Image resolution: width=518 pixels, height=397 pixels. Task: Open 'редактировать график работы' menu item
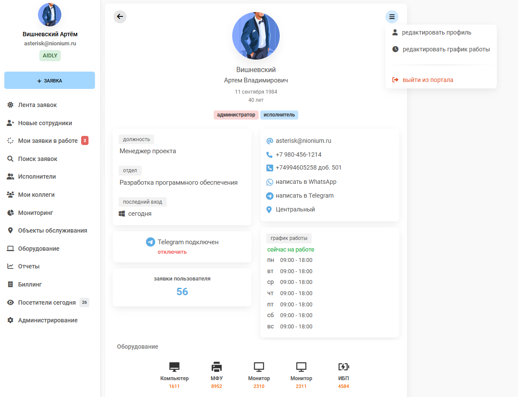(445, 49)
